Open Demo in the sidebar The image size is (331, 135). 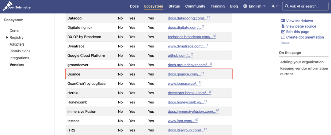14,31
